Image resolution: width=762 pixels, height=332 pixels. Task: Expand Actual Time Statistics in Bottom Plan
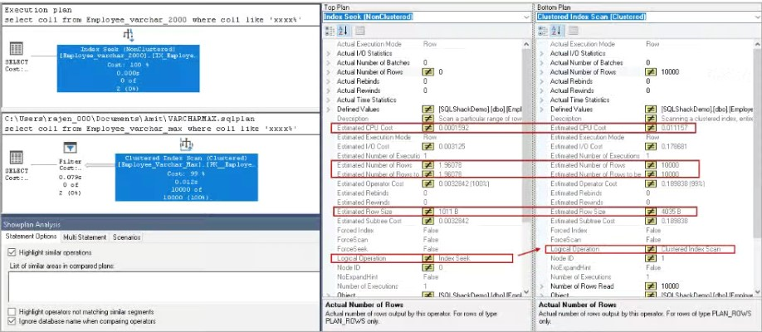[x=542, y=100]
